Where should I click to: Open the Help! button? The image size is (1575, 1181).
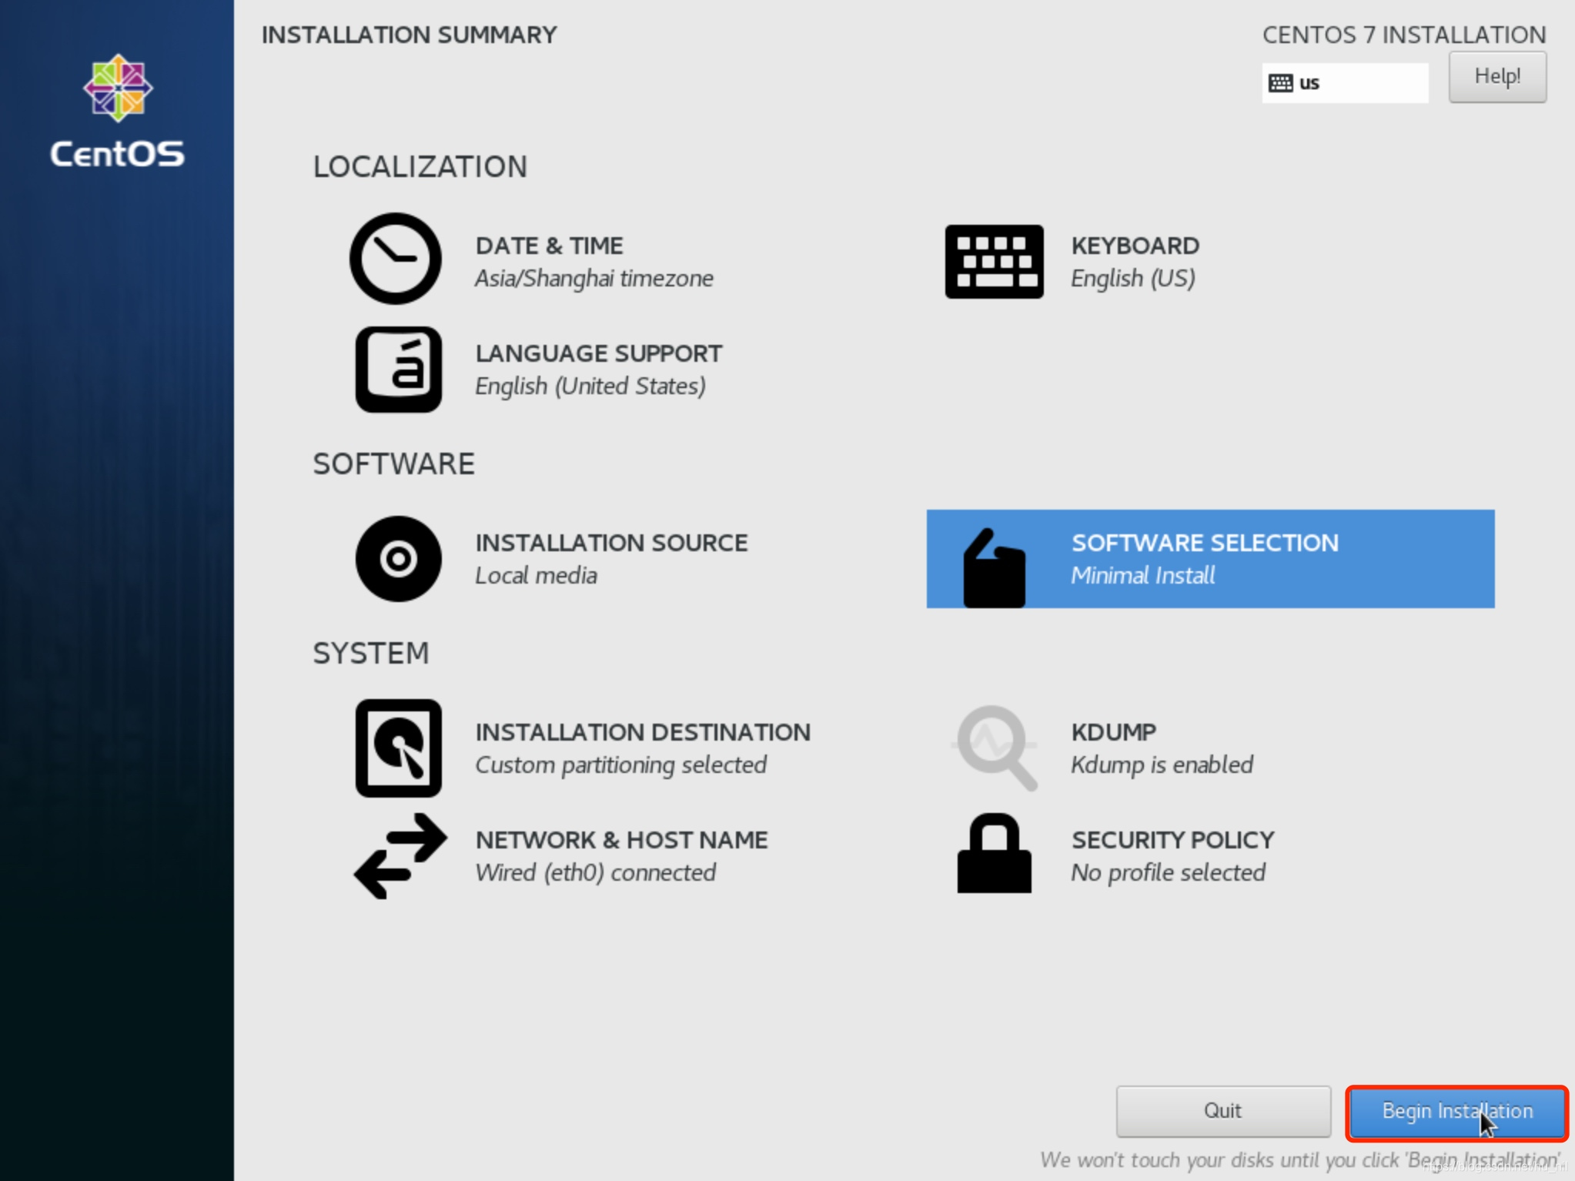point(1497,77)
